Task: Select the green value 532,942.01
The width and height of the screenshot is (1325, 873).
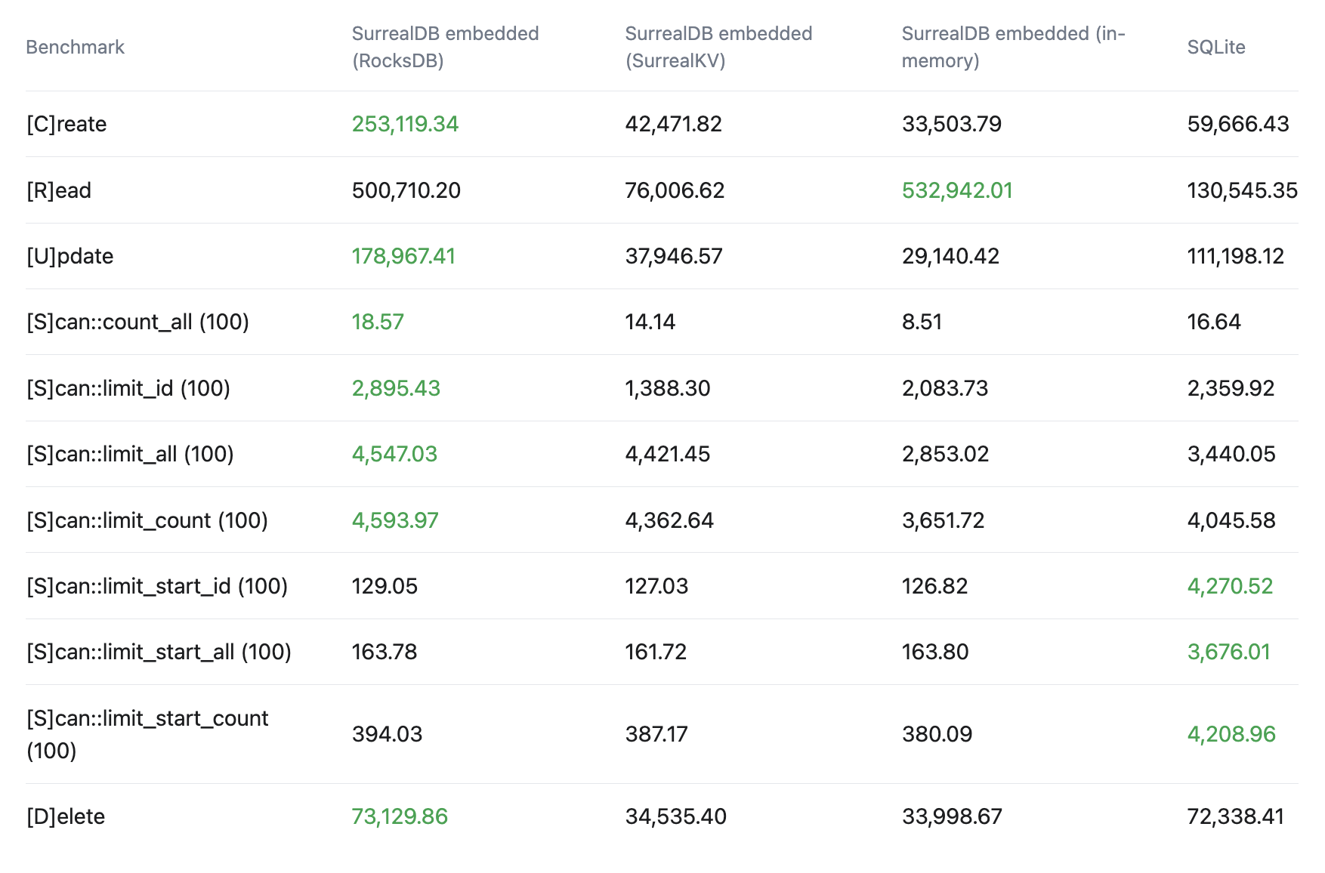Action: tap(957, 190)
